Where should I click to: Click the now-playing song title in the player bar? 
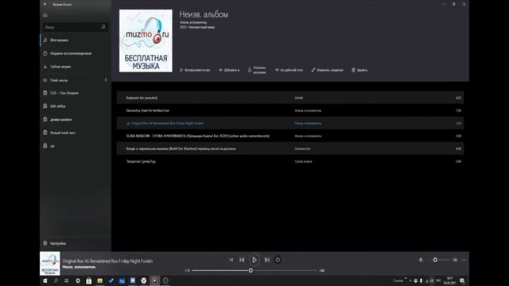pos(107,261)
